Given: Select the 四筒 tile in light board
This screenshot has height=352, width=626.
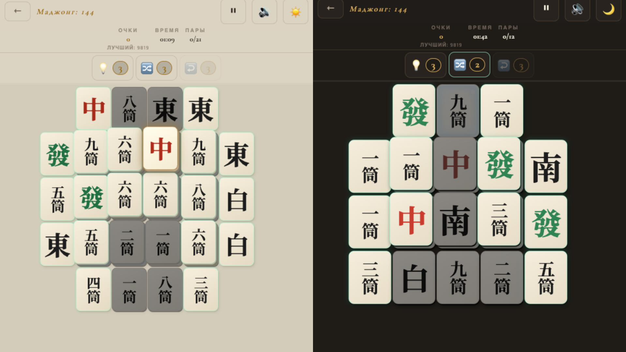Looking at the screenshot, I should click(94, 290).
